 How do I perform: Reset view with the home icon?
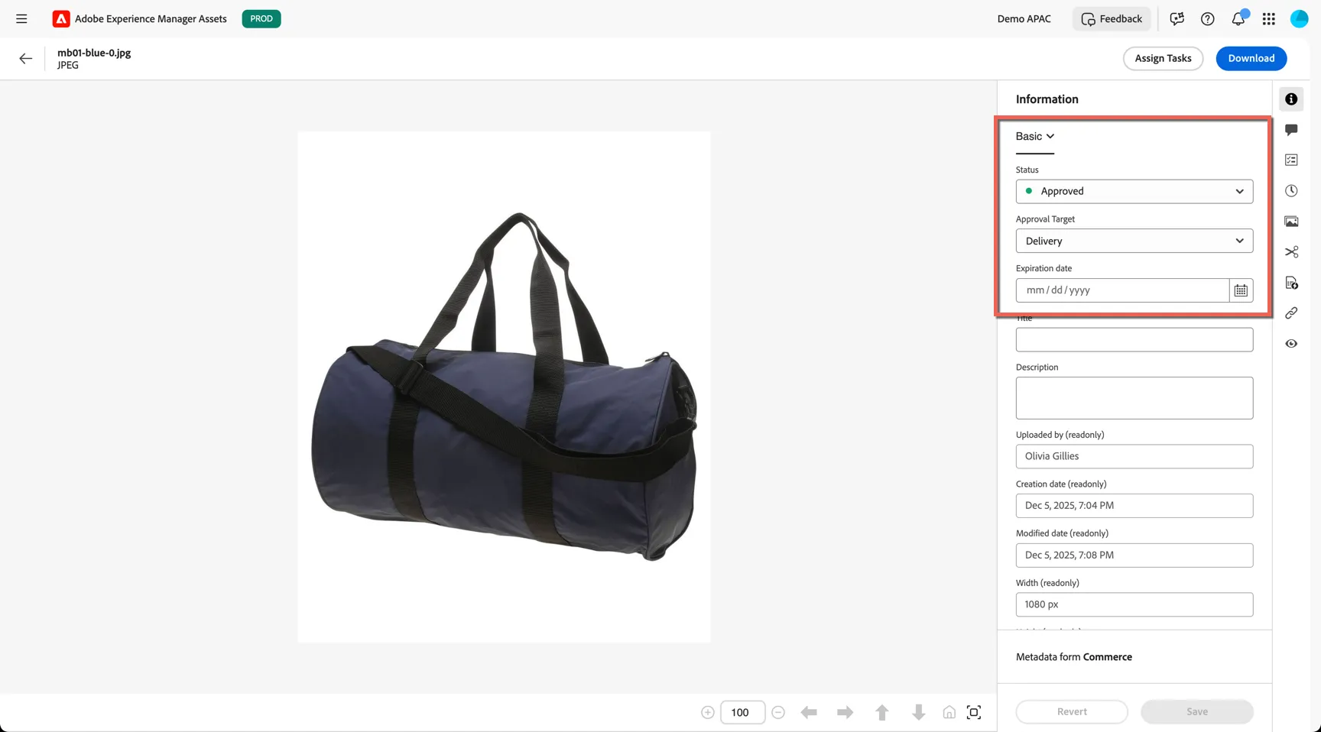pos(949,712)
